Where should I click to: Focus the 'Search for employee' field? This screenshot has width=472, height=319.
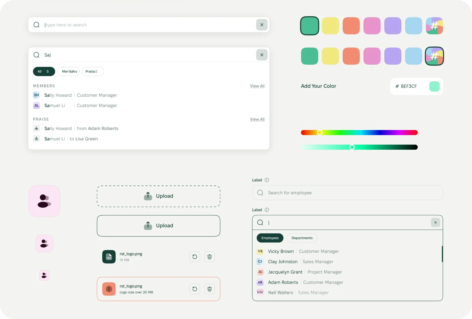pos(348,193)
